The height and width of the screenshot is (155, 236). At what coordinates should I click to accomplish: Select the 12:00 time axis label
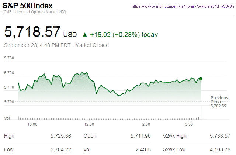[x=89, y=125]
